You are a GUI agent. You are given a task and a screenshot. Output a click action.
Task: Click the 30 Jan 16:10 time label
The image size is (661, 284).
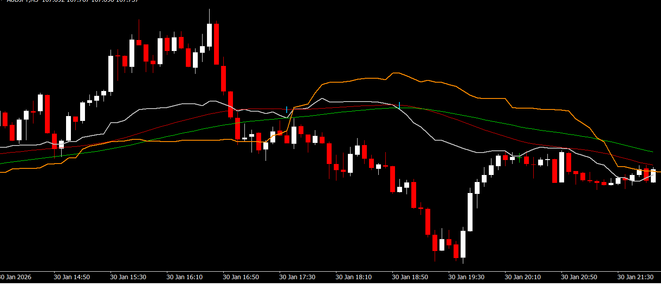[x=185, y=277]
